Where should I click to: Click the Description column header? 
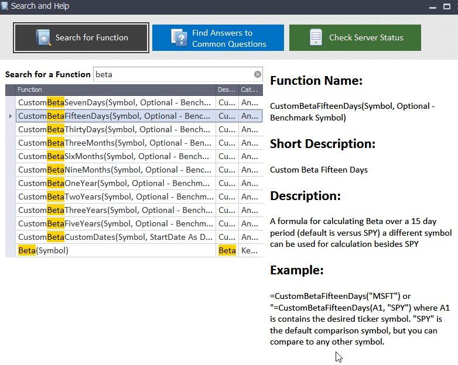[x=227, y=89]
